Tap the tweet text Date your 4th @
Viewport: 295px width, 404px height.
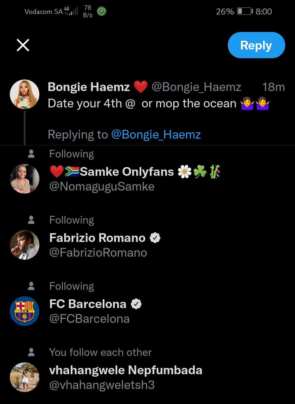point(91,103)
